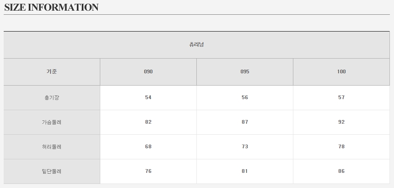Click the cell showing 57
Screen dimensions: 394x188
[x=341, y=97]
